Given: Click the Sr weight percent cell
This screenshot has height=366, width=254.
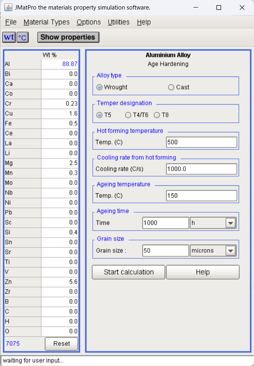Looking at the screenshot, I should point(60,252).
